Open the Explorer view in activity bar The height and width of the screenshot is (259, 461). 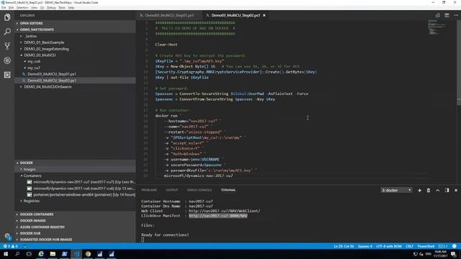(7, 17)
